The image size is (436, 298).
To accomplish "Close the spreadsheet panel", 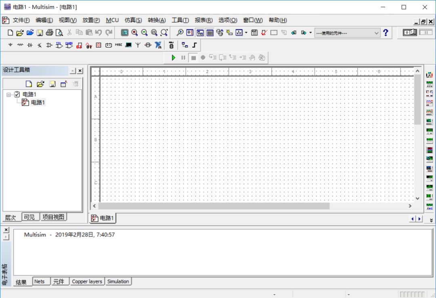I will pyautogui.click(x=6, y=229).
